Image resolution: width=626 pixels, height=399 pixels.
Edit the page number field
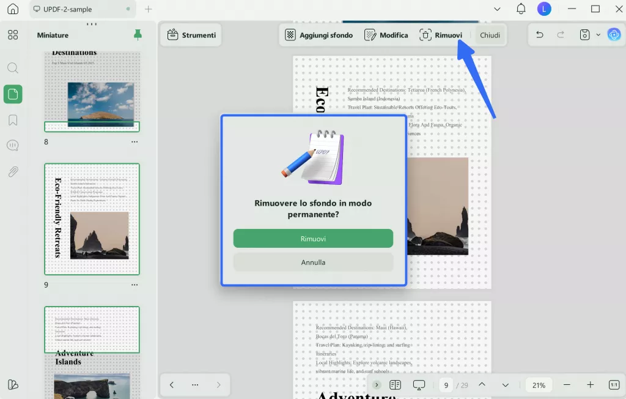[x=446, y=386]
